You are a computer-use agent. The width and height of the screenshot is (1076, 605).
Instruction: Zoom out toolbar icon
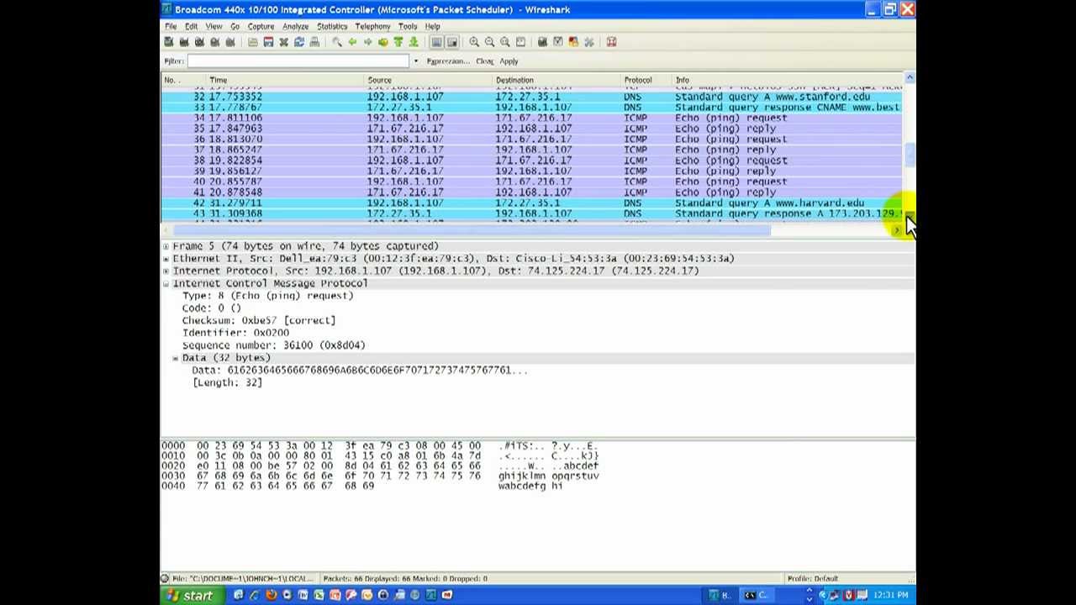pos(489,42)
